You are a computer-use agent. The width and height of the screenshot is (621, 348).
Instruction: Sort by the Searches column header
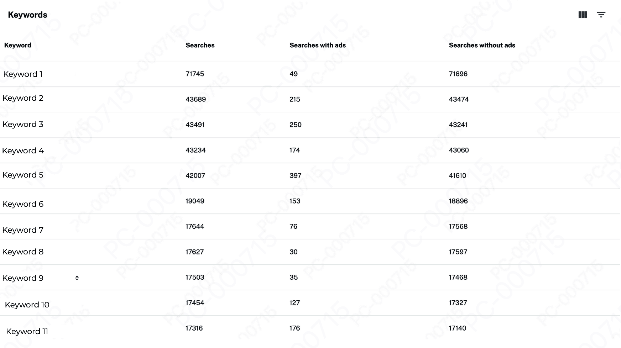click(x=200, y=45)
